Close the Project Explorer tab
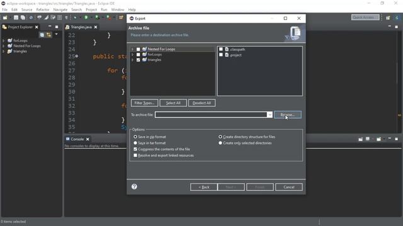The height and width of the screenshot is (226, 403). click(37, 27)
